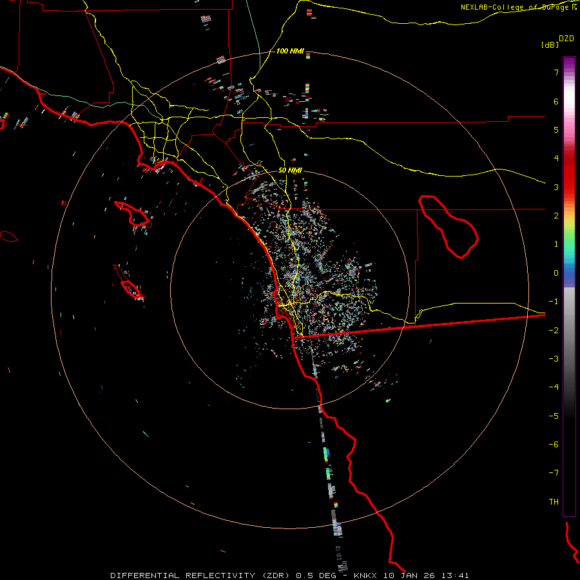Click the -7 value on color scale
Viewport: 580px width, 580px height.
554,473
